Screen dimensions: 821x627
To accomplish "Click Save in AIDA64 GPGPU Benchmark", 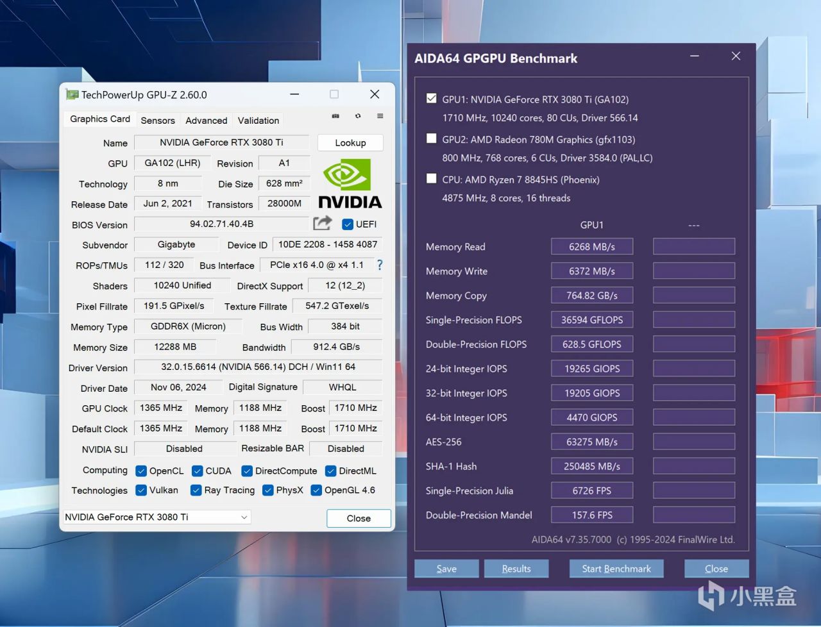I will (446, 569).
